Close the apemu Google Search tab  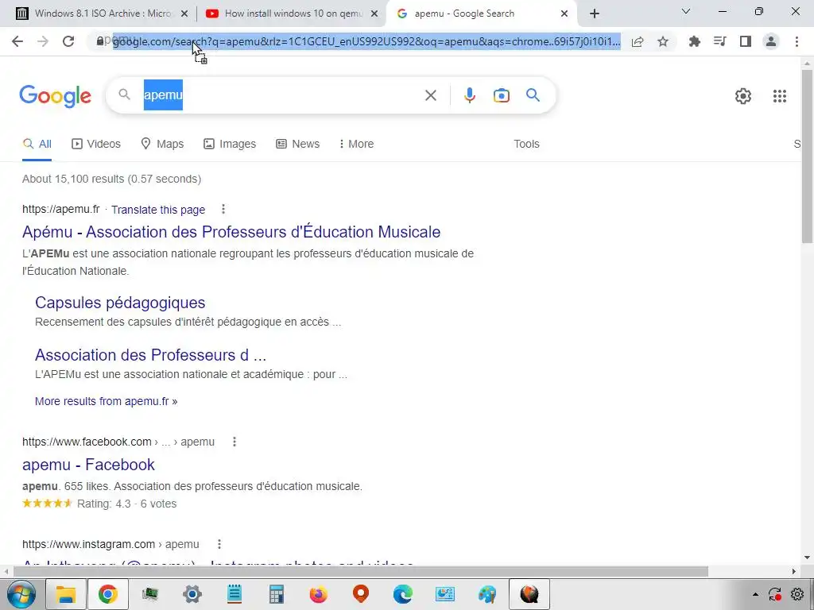pos(564,14)
